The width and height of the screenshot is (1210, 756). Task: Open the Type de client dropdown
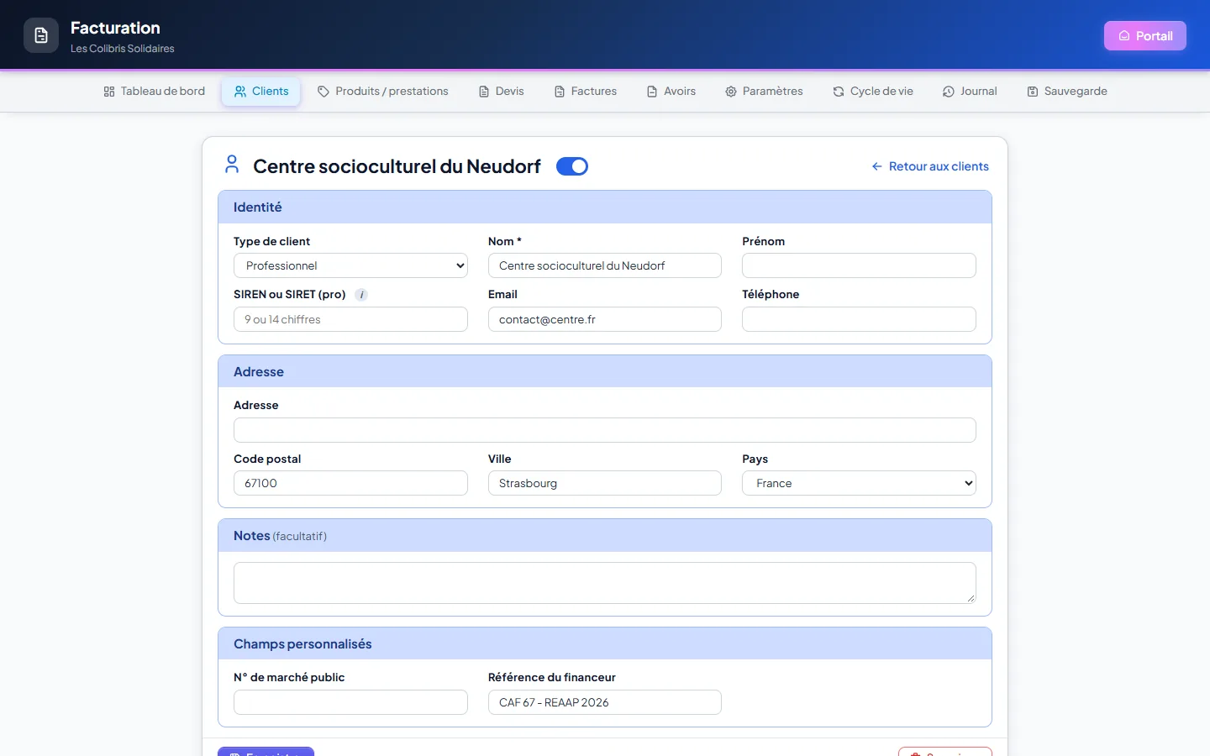point(350,265)
